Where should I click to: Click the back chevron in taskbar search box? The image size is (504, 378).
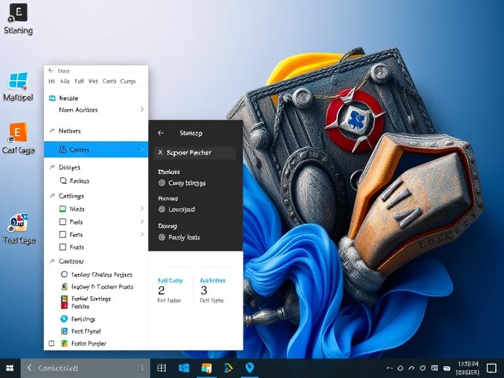(30, 367)
